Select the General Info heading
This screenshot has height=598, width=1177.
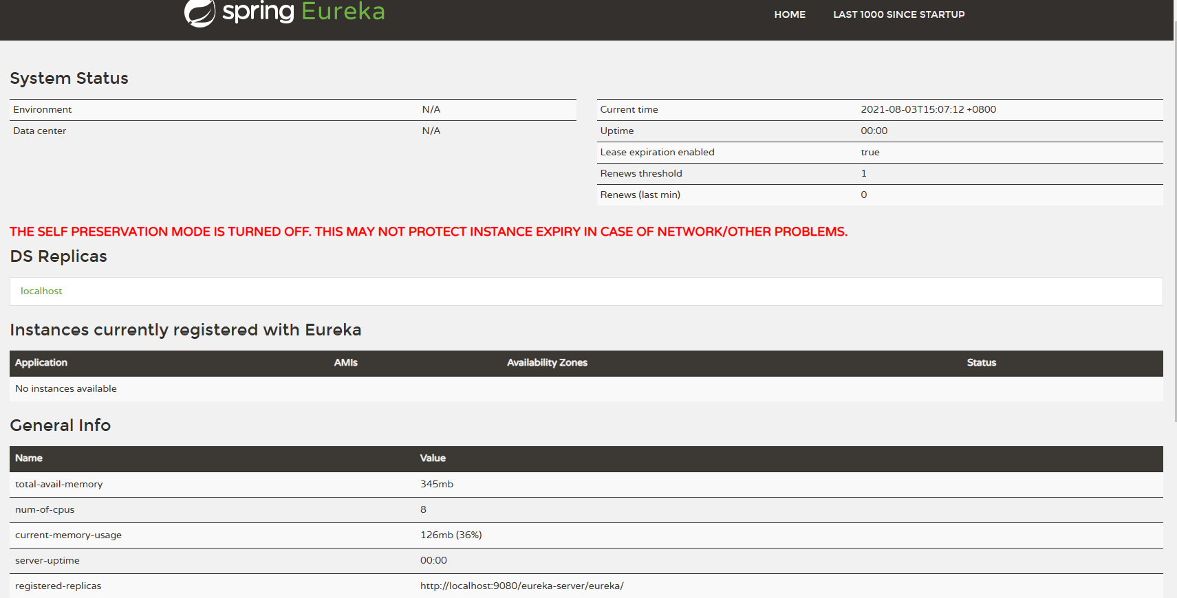point(60,425)
